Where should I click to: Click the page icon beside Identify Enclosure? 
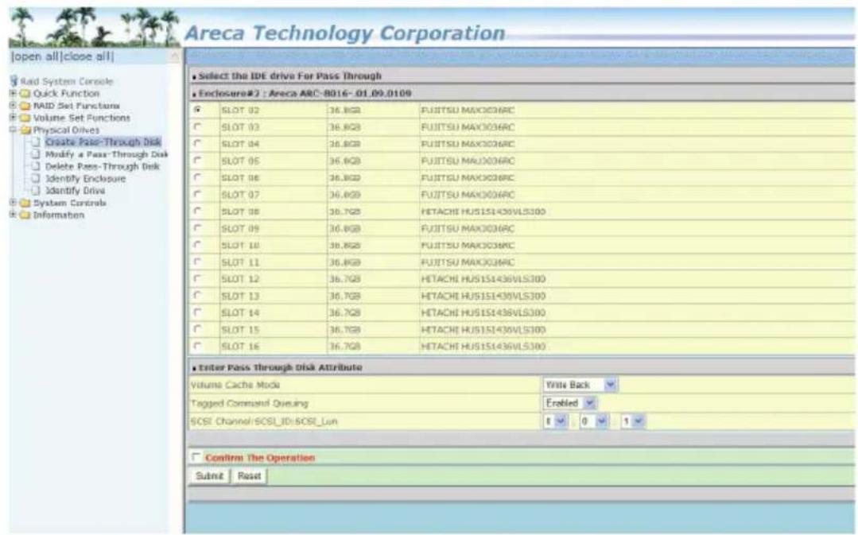coord(36,178)
